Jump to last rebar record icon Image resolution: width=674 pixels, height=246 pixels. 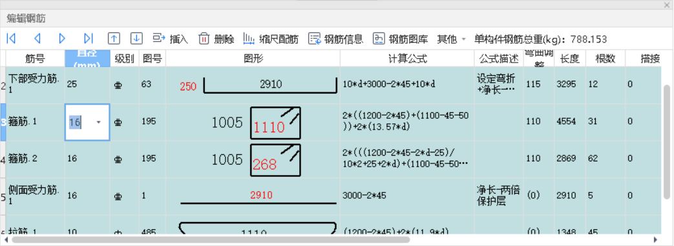click(x=88, y=39)
